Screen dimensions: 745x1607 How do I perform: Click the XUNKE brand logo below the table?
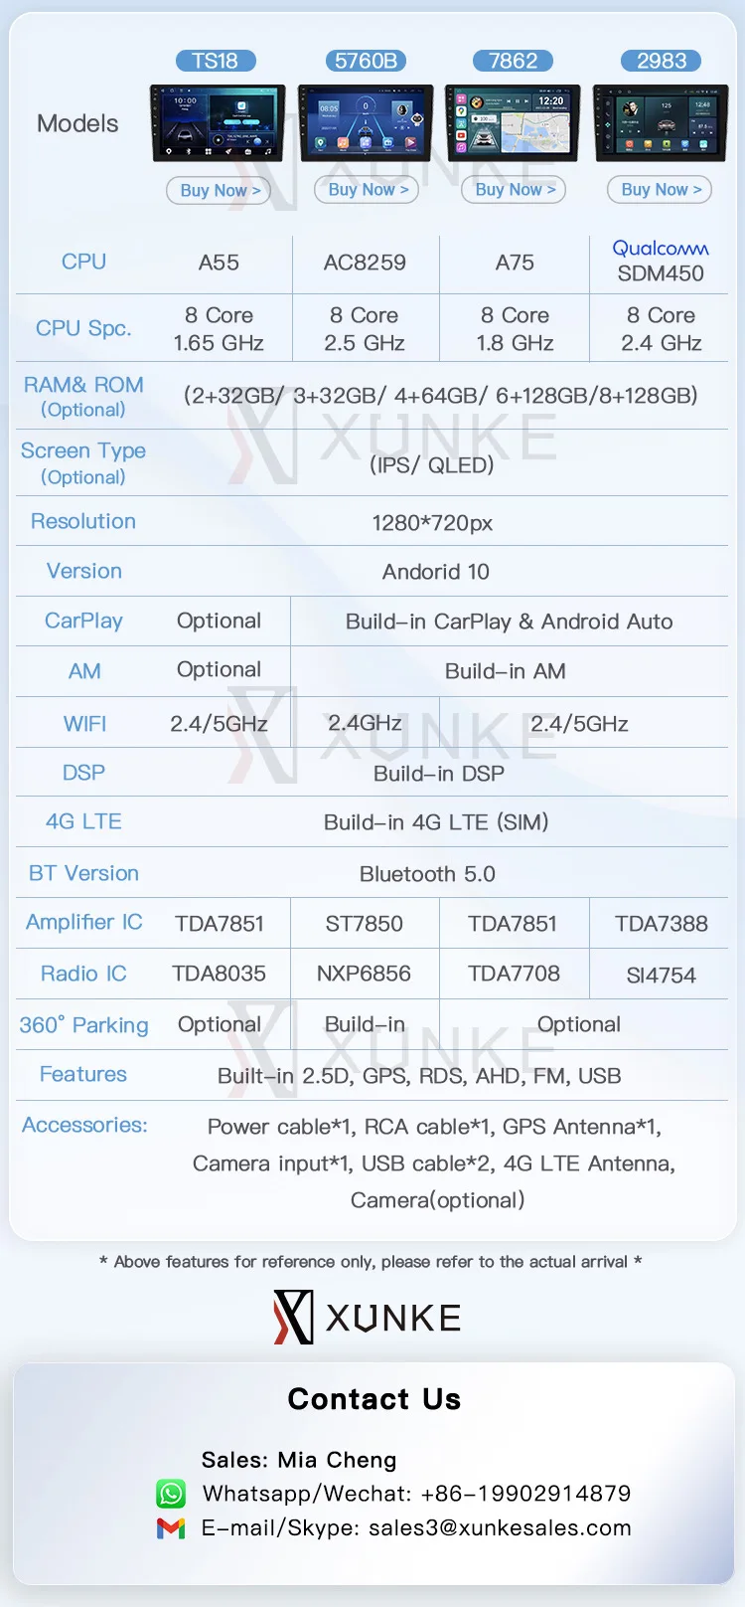coord(368,1318)
